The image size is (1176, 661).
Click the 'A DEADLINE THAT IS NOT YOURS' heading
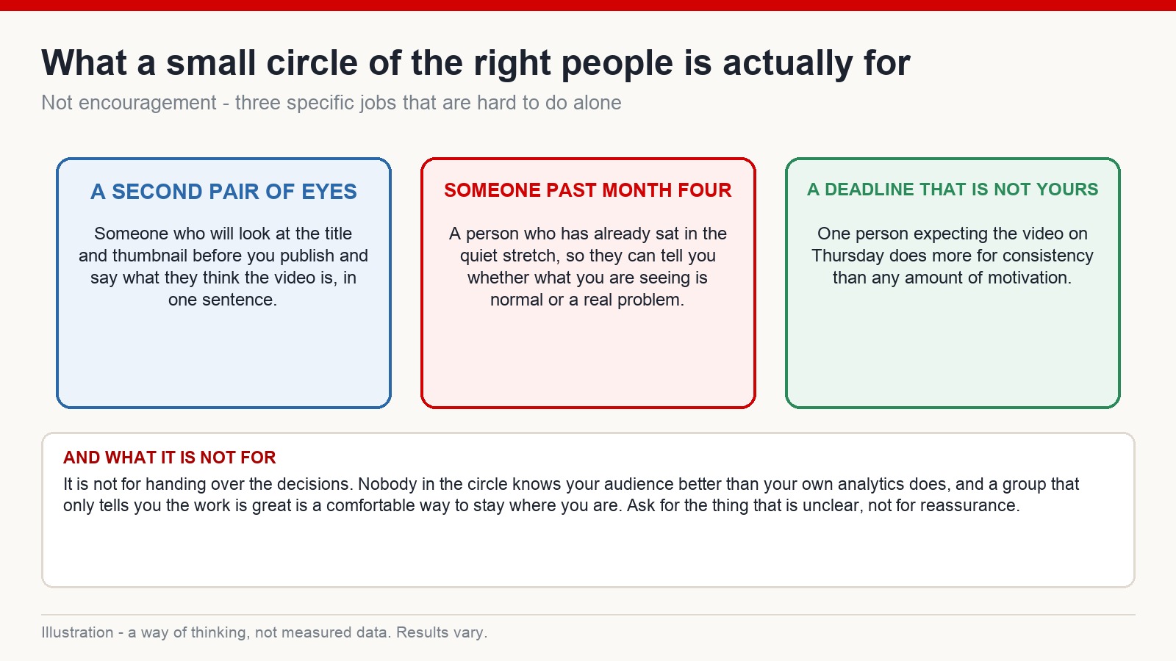pos(953,189)
